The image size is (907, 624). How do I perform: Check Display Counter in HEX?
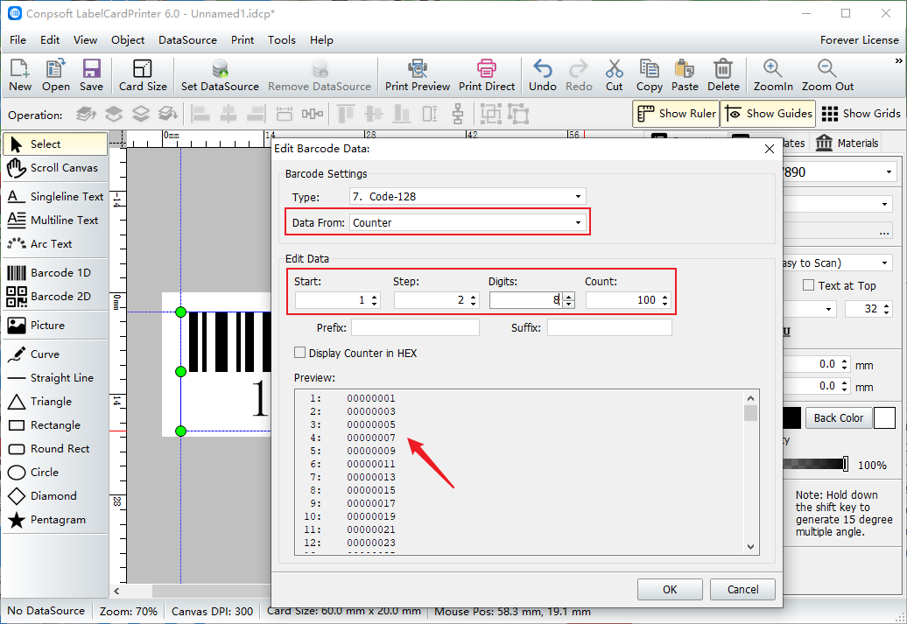click(x=299, y=353)
